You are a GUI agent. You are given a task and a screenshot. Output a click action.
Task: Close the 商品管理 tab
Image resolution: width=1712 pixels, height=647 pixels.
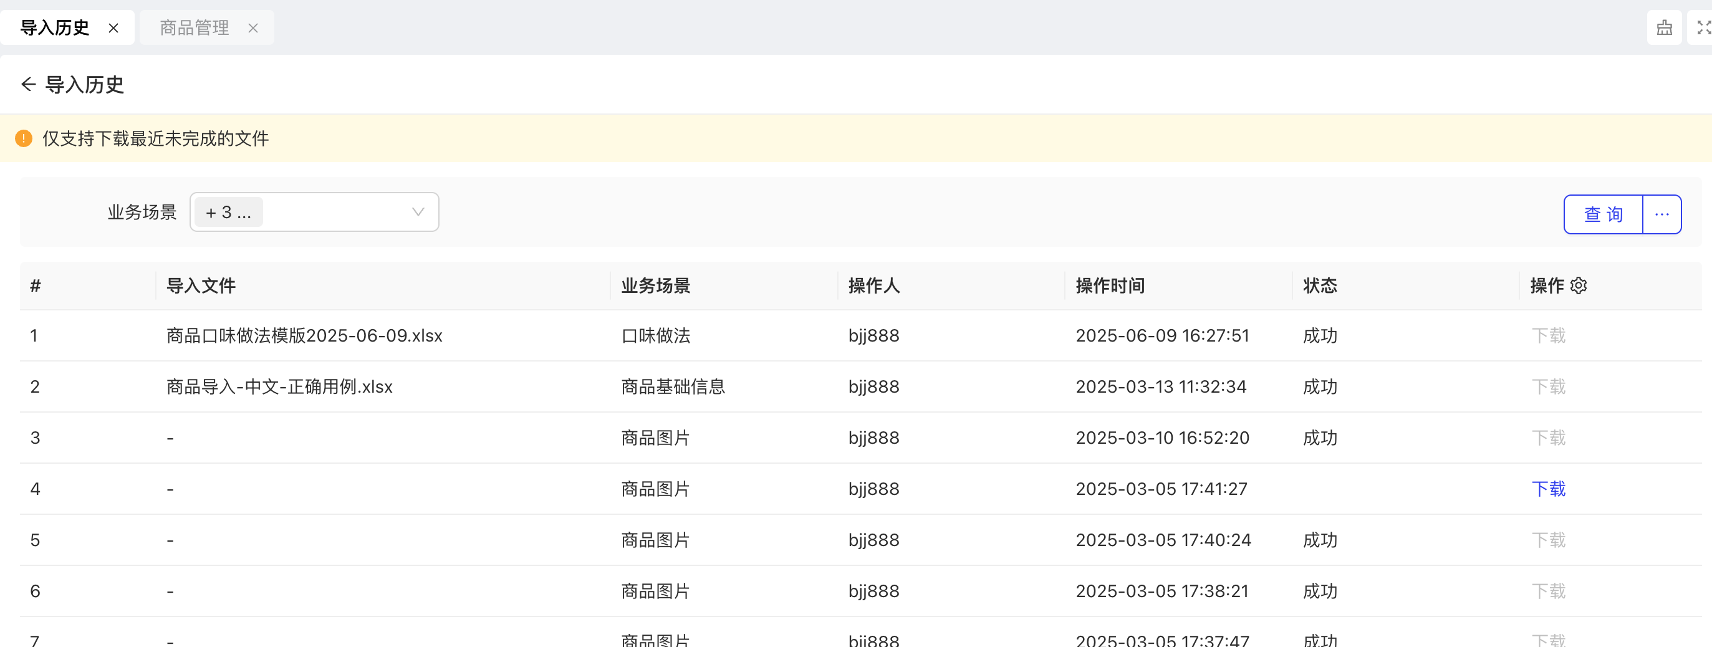pyautogui.click(x=253, y=28)
